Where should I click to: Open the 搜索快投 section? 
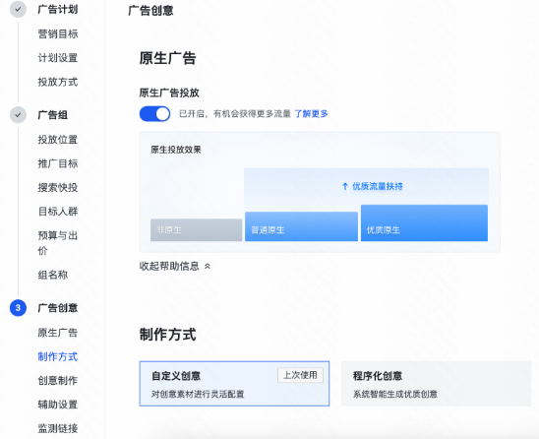pyautogui.click(x=58, y=187)
